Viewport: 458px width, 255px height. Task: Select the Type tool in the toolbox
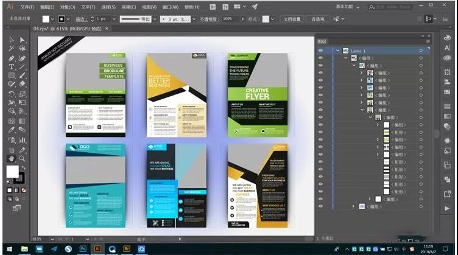click(x=12, y=66)
